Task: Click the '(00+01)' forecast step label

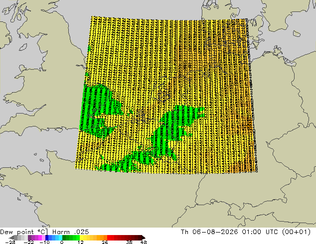Action: pyautogui.click(x=297, y=232)
